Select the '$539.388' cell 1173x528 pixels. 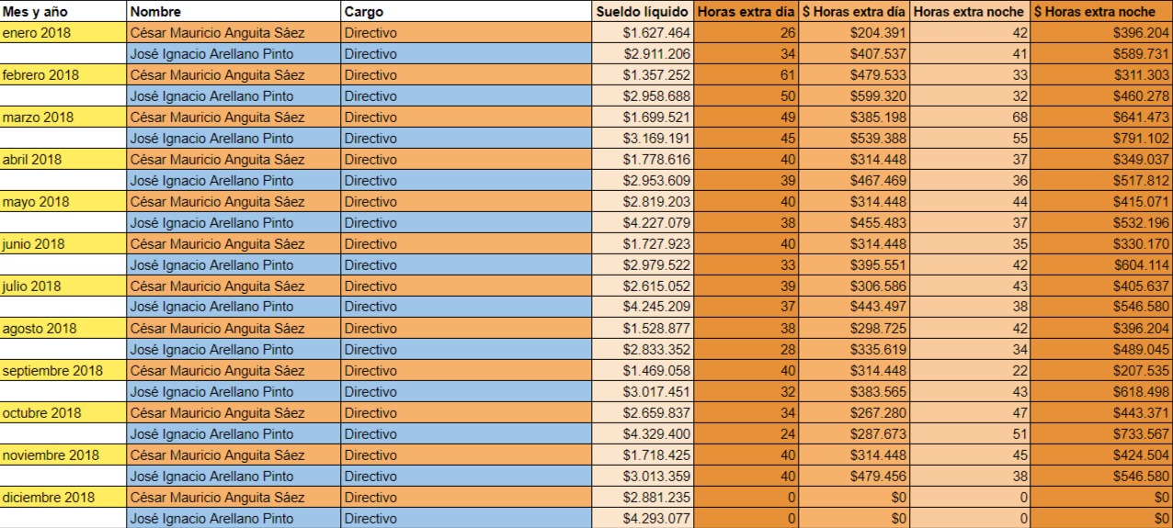pyautogui.click(x=854, y=139)
